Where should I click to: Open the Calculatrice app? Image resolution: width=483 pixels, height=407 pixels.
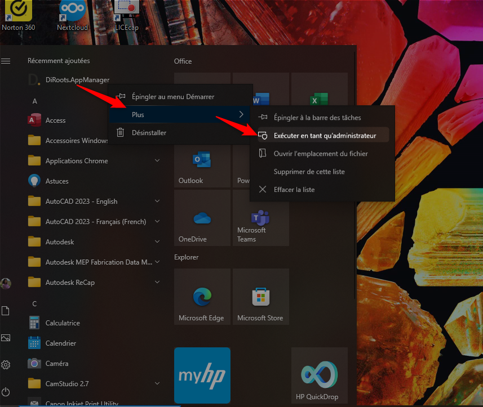63,323
